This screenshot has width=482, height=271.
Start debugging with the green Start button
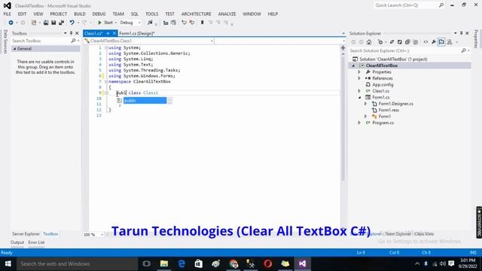tap(105, 23)
